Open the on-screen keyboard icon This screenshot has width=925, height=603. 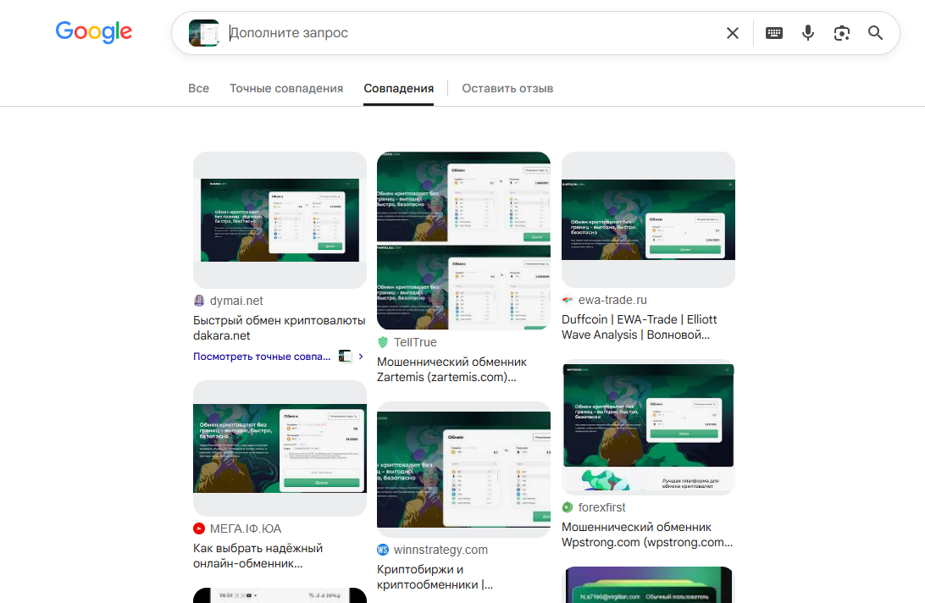click(774, 33)
